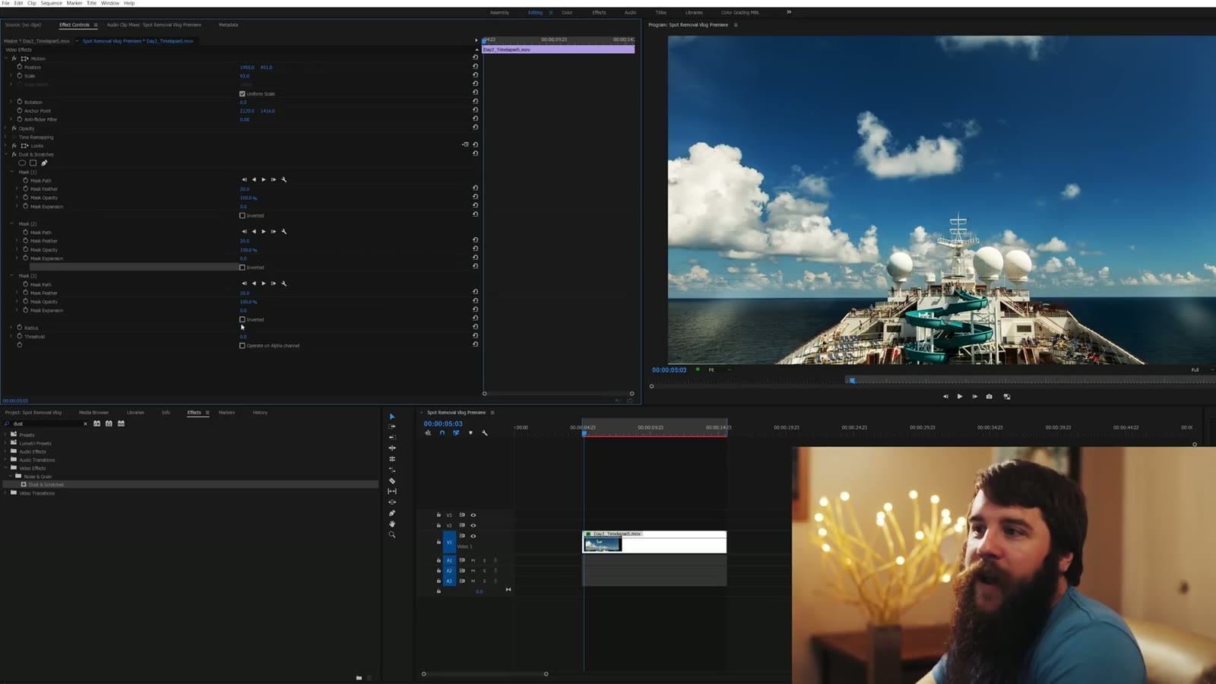Play the program monitor

coord(960,396)
